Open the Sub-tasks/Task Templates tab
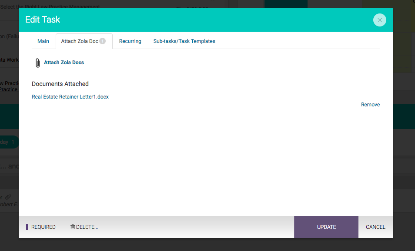Viewport: 415px width, 251px height. coord(184,41)
